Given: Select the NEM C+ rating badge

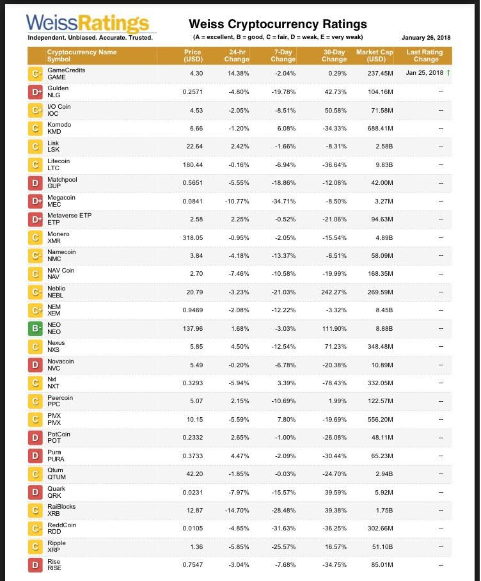Looking at the screenshot, I should (36, 311).
